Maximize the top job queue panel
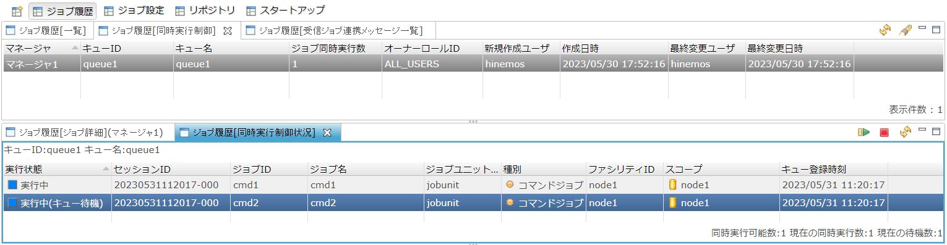947x245 pixels. click(x=936, y=28)
